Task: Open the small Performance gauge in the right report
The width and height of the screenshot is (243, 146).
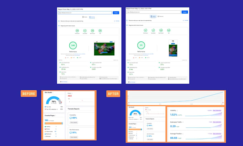Action: tap(145, 30)
